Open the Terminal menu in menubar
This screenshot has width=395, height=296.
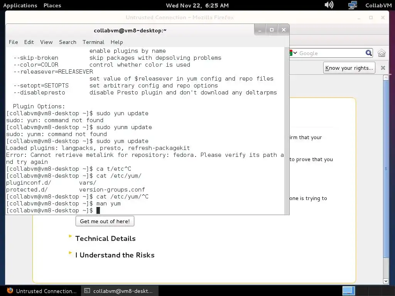(93, 42)
